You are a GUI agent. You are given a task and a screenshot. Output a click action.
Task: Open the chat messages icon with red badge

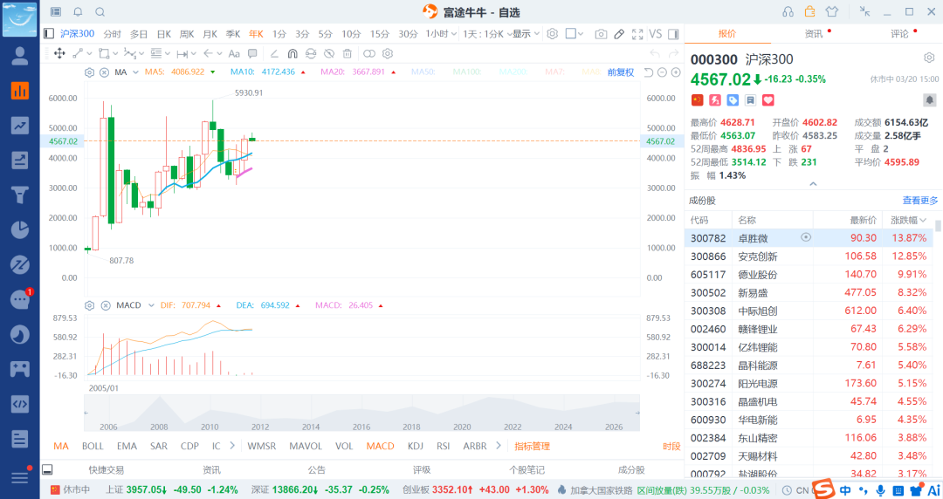20,299
